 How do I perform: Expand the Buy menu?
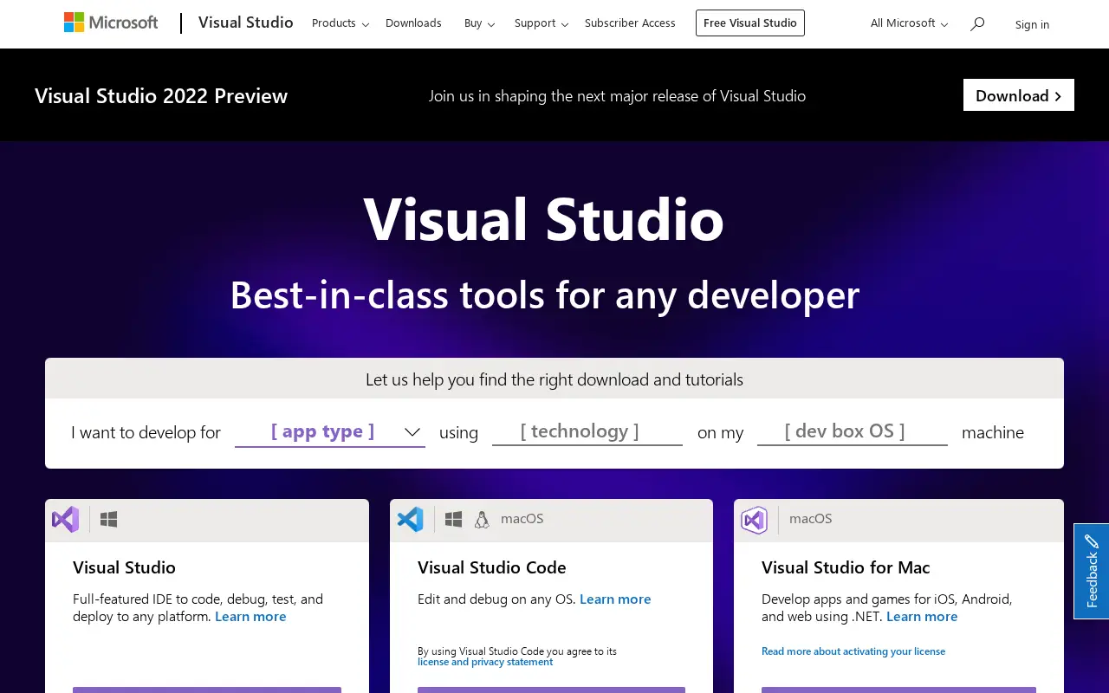[x=480, y=23]
